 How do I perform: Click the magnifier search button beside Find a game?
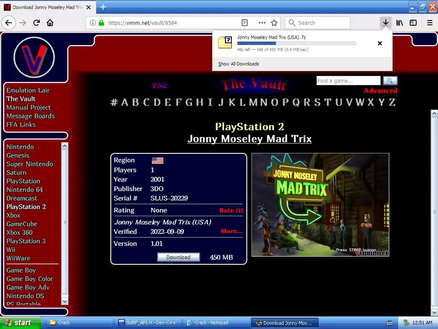click(390, 81)
